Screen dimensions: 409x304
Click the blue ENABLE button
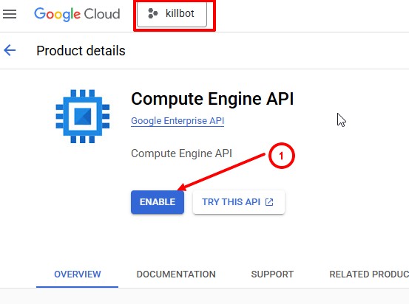click(x=158, y=202)
